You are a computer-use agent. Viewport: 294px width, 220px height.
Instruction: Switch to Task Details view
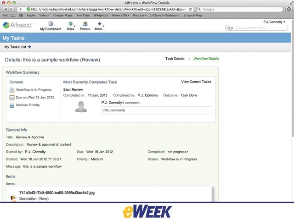coord(175,59)
